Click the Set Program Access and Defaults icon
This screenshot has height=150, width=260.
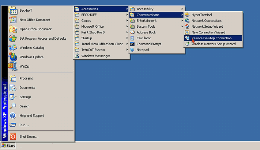point(13,39)
